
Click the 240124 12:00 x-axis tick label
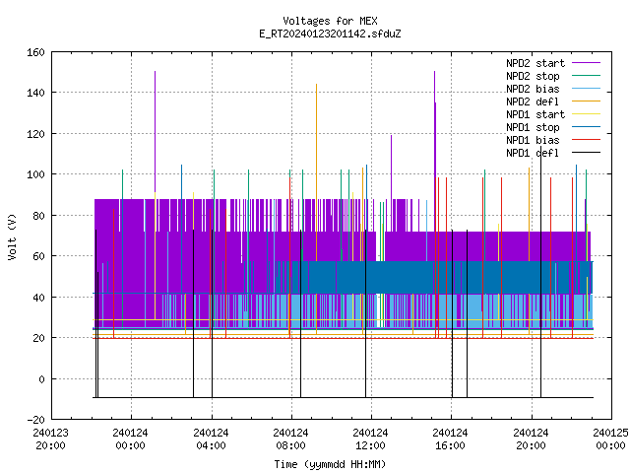coord(370,439)
